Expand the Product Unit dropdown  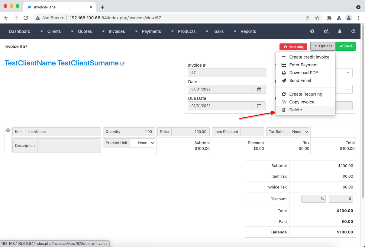(142, 143)
